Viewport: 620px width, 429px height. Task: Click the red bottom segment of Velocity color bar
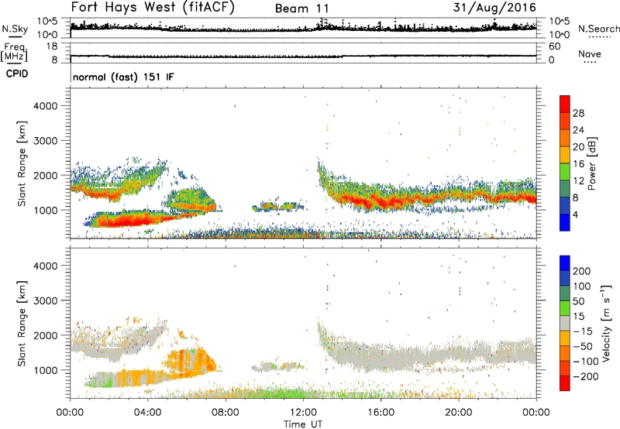pos(565,383)
